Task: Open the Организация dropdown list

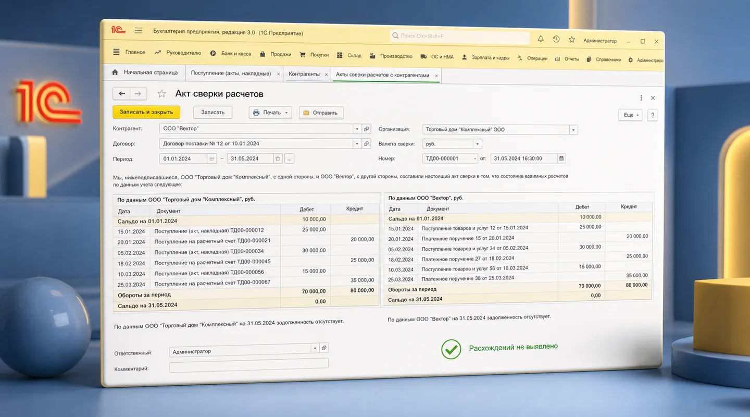Action: point(573,130)
